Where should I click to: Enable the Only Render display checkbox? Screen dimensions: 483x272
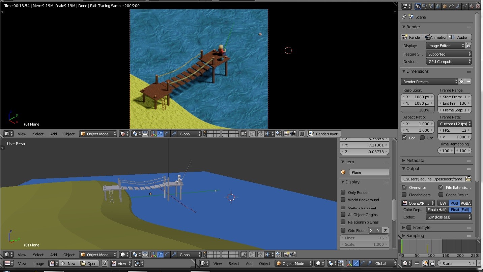click(x=343, y=192)
